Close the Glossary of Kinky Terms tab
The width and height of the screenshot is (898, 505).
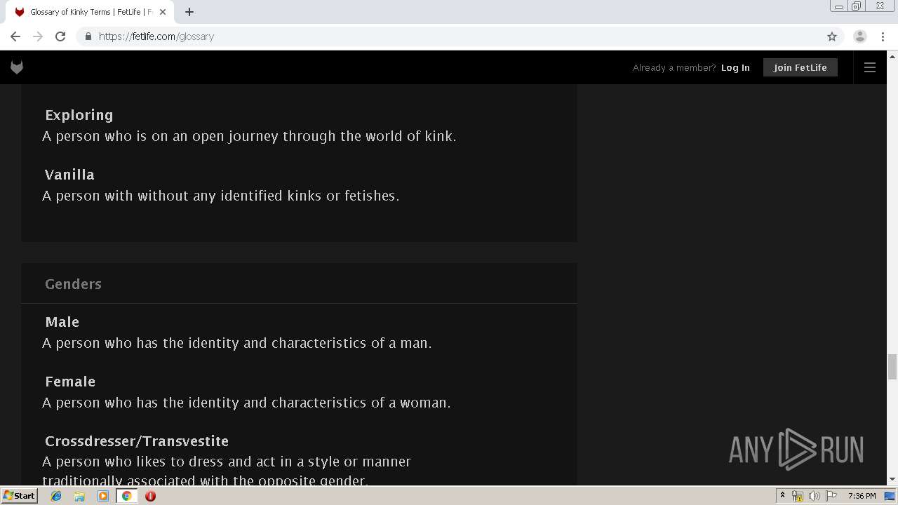tap(163, 12)
